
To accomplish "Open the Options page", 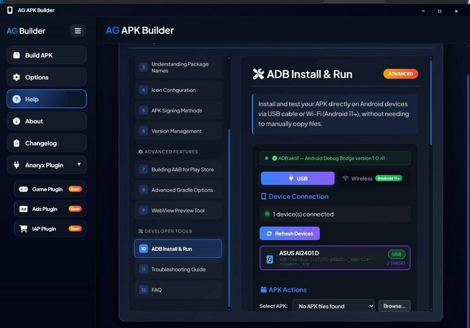I will (46, 77).
